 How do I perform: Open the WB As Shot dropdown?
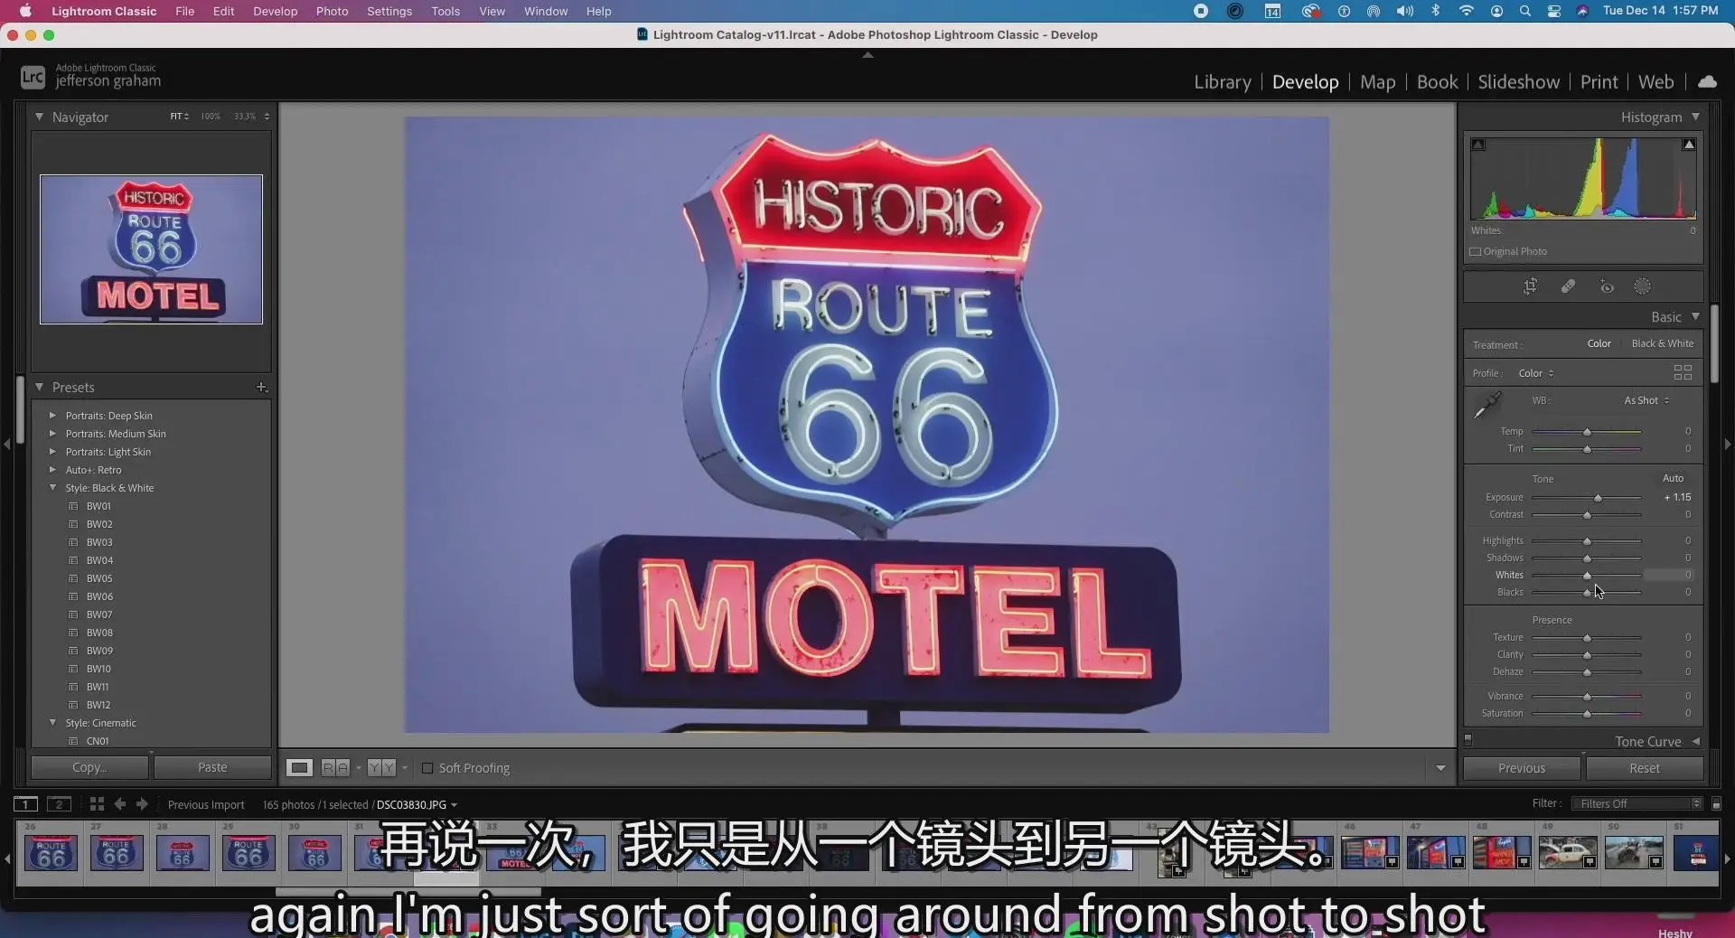pyautogui.click(x=1646, y=400)
